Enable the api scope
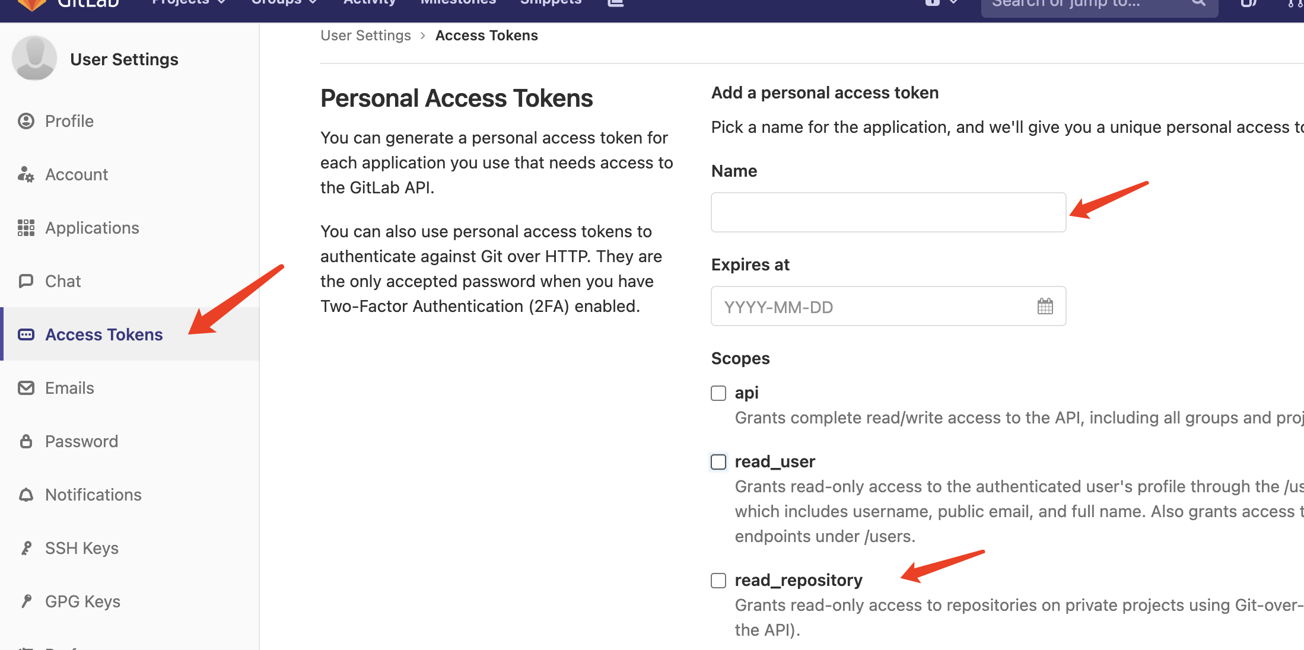The height and width of the screenshot is (650, 1304). pyautogui.click(x=718, y=393)
